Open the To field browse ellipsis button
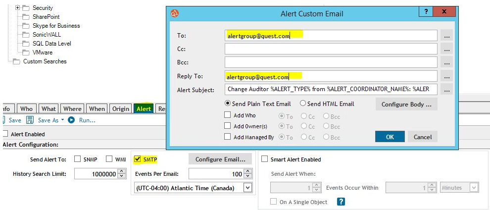490x210 pixels. [x=446, y=36]
